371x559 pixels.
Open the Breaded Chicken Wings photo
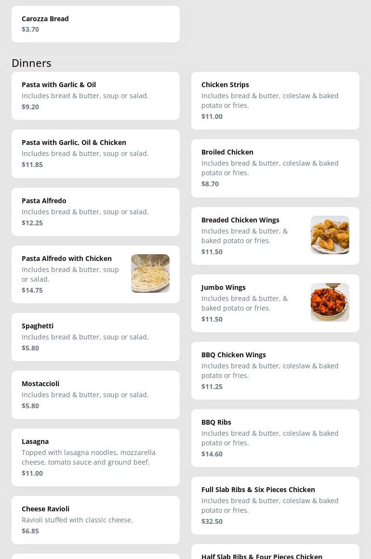(x=330, y=235)
